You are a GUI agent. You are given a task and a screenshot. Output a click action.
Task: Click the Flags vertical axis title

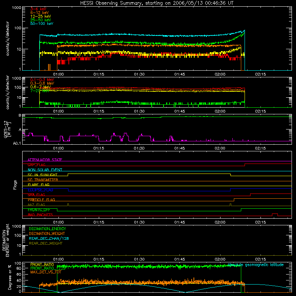(15, 185)
